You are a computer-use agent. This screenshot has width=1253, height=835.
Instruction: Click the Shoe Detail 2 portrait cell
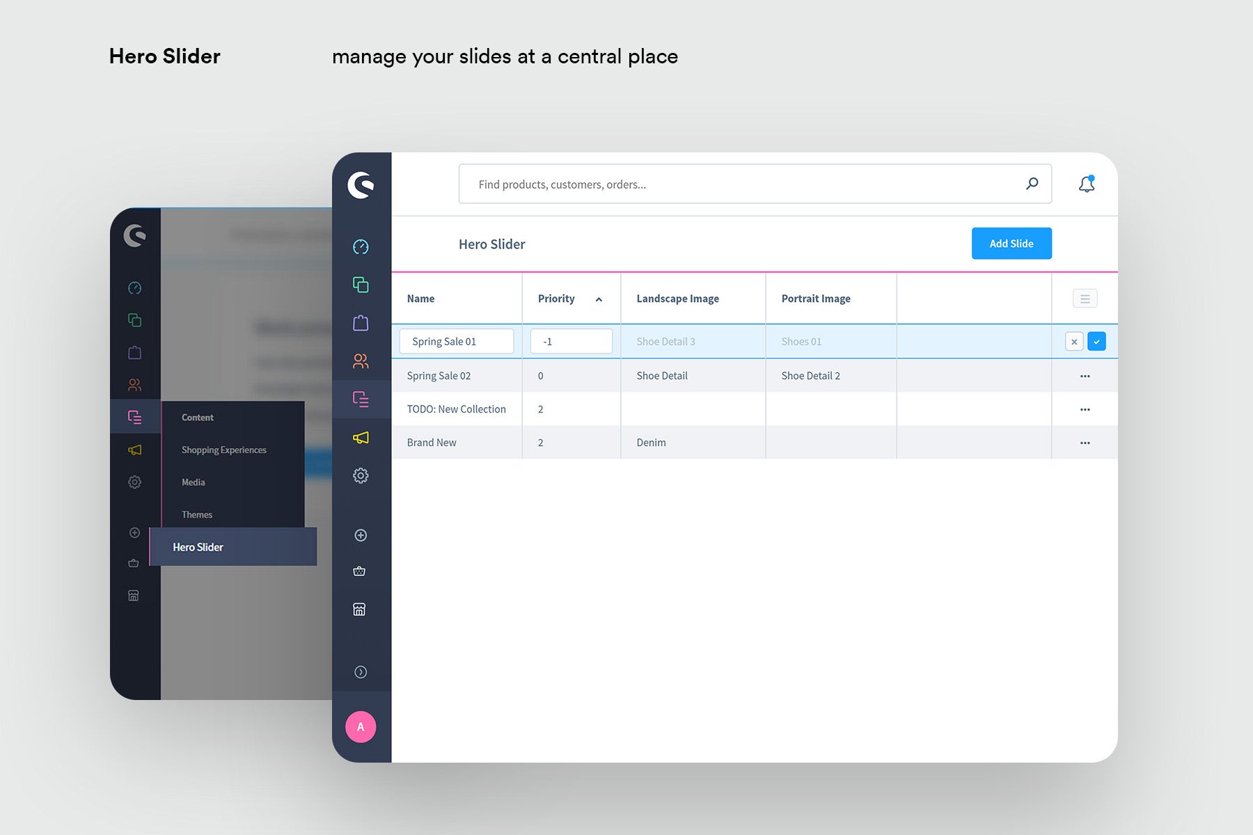point(810,376)
